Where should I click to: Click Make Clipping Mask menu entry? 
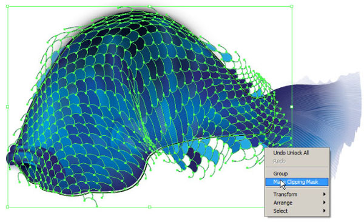[297, 182]
